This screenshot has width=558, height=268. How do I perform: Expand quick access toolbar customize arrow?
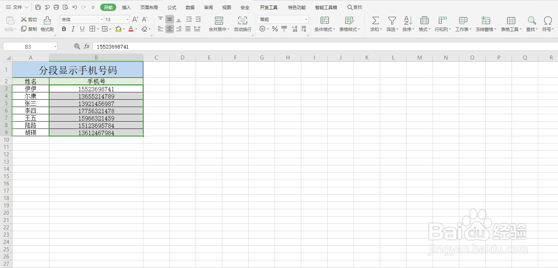pos(93,7)
